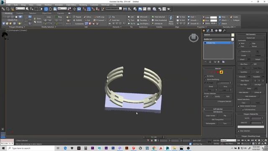Open the object color swatch beside name
Viewport: 268px width, 151px height.
233,35
